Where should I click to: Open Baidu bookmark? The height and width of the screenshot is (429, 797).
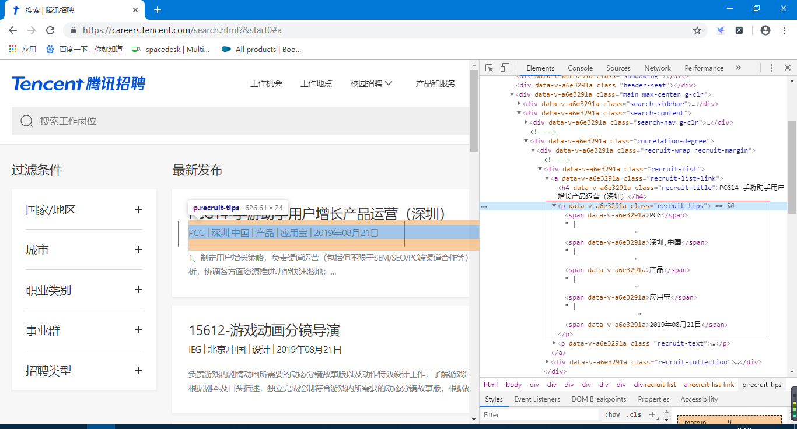84,50
